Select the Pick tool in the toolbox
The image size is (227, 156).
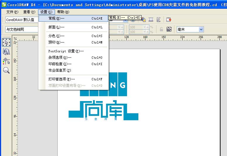point(6,42)
